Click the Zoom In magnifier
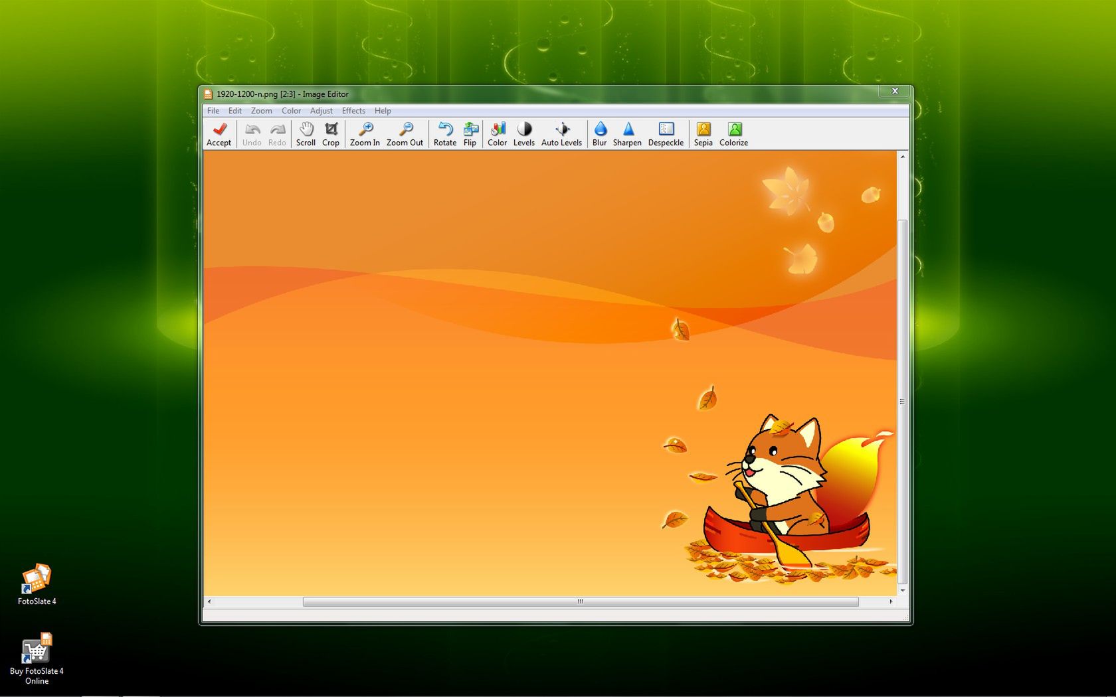 [365, 133]
